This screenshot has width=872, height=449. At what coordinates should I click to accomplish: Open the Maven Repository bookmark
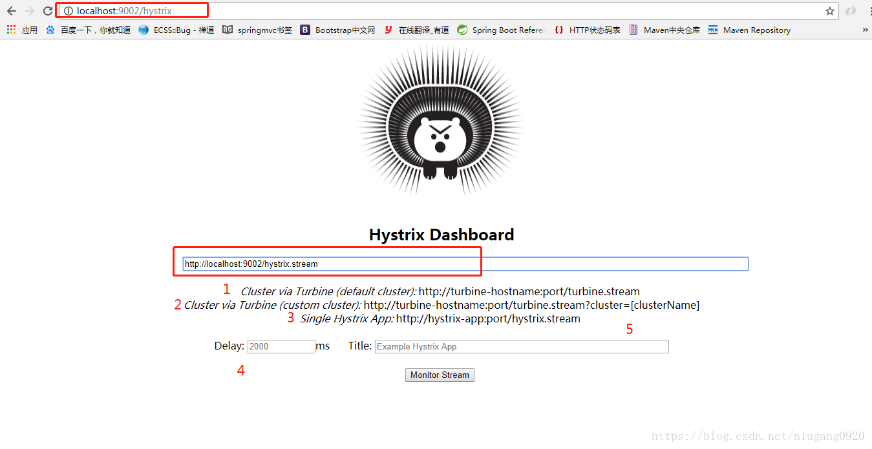750,30
